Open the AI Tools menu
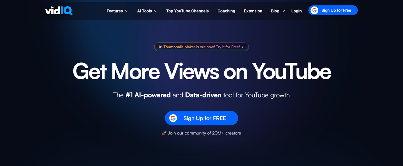The width and height of the screenshot is (403, 166). tap(145, 11)
